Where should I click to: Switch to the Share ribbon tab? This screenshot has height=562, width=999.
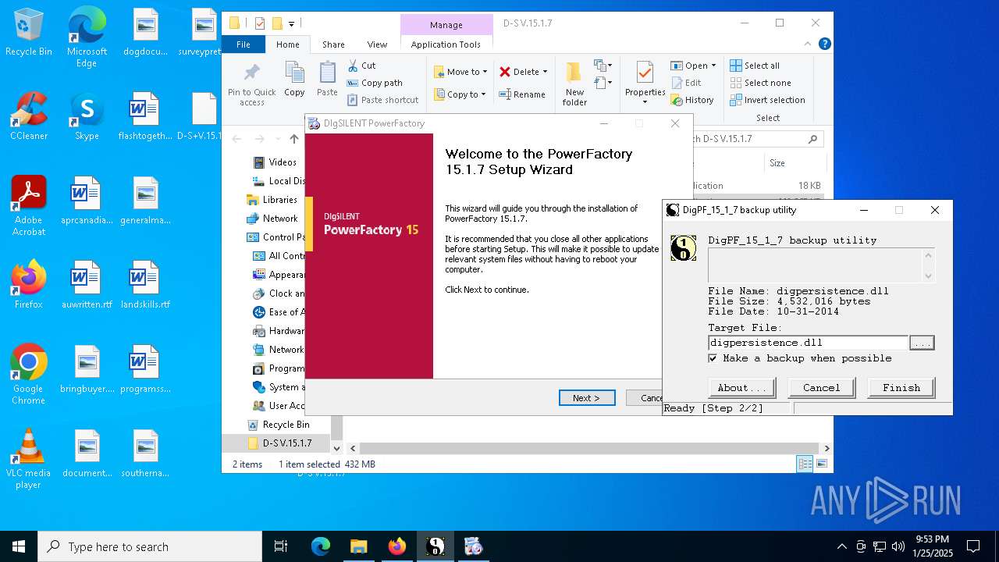click(x=333, y=44)
